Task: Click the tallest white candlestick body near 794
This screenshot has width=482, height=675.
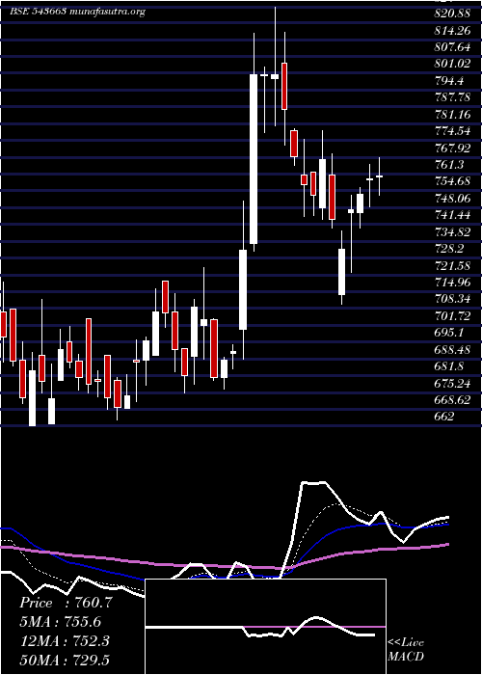Action: 254,159
